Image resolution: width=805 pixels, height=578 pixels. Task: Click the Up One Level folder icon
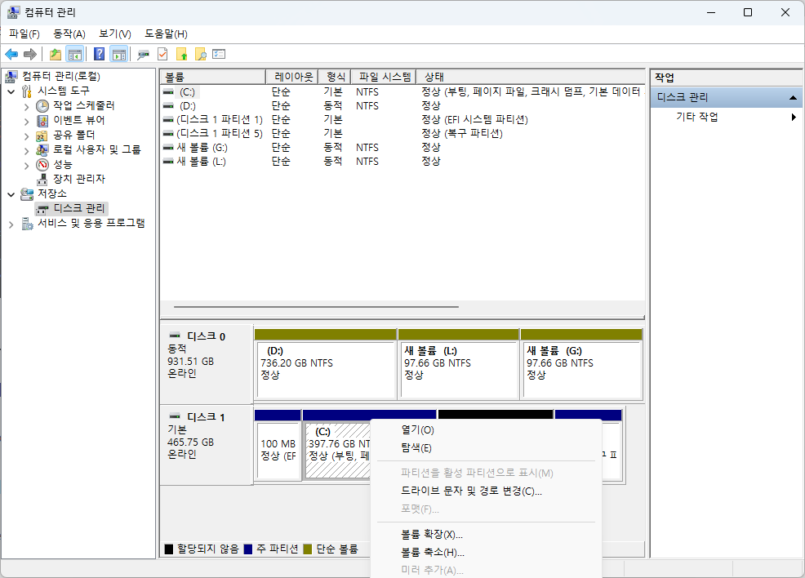[x=55, y=54]
